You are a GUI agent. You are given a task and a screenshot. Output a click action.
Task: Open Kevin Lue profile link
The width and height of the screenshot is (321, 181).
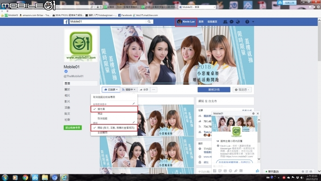pyautogui.click(x=186, y=21)
